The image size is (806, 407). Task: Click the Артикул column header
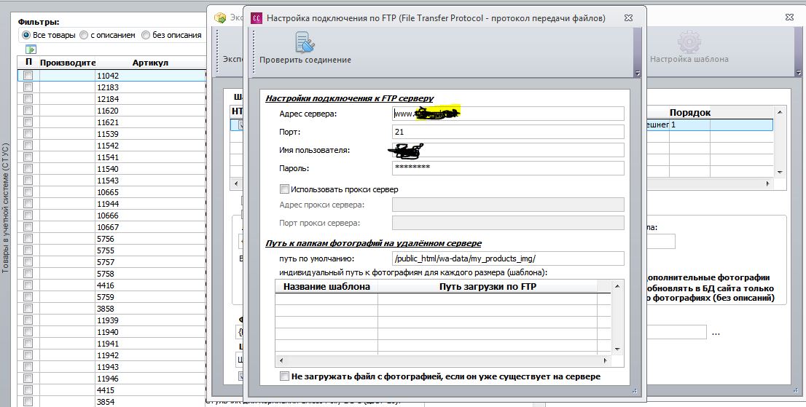pos(150,63)
